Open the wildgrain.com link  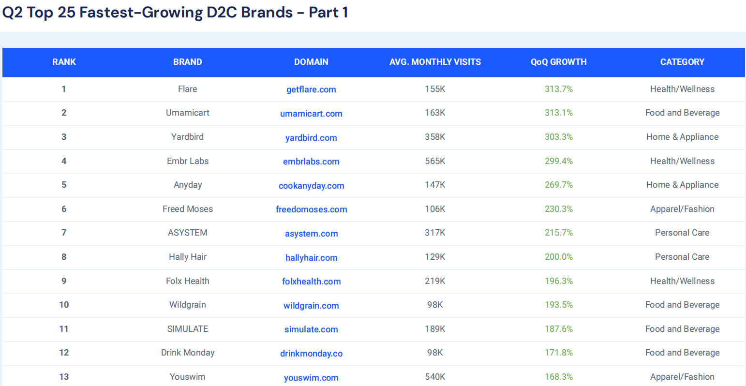point(311,306)
